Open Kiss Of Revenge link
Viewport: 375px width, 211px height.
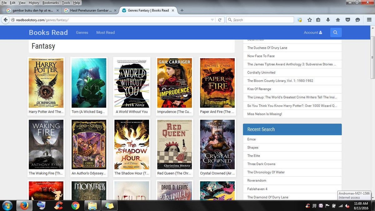pos(259,89)
